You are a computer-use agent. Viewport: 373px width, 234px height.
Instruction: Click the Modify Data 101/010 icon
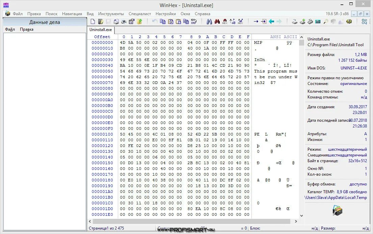[194, 22]
